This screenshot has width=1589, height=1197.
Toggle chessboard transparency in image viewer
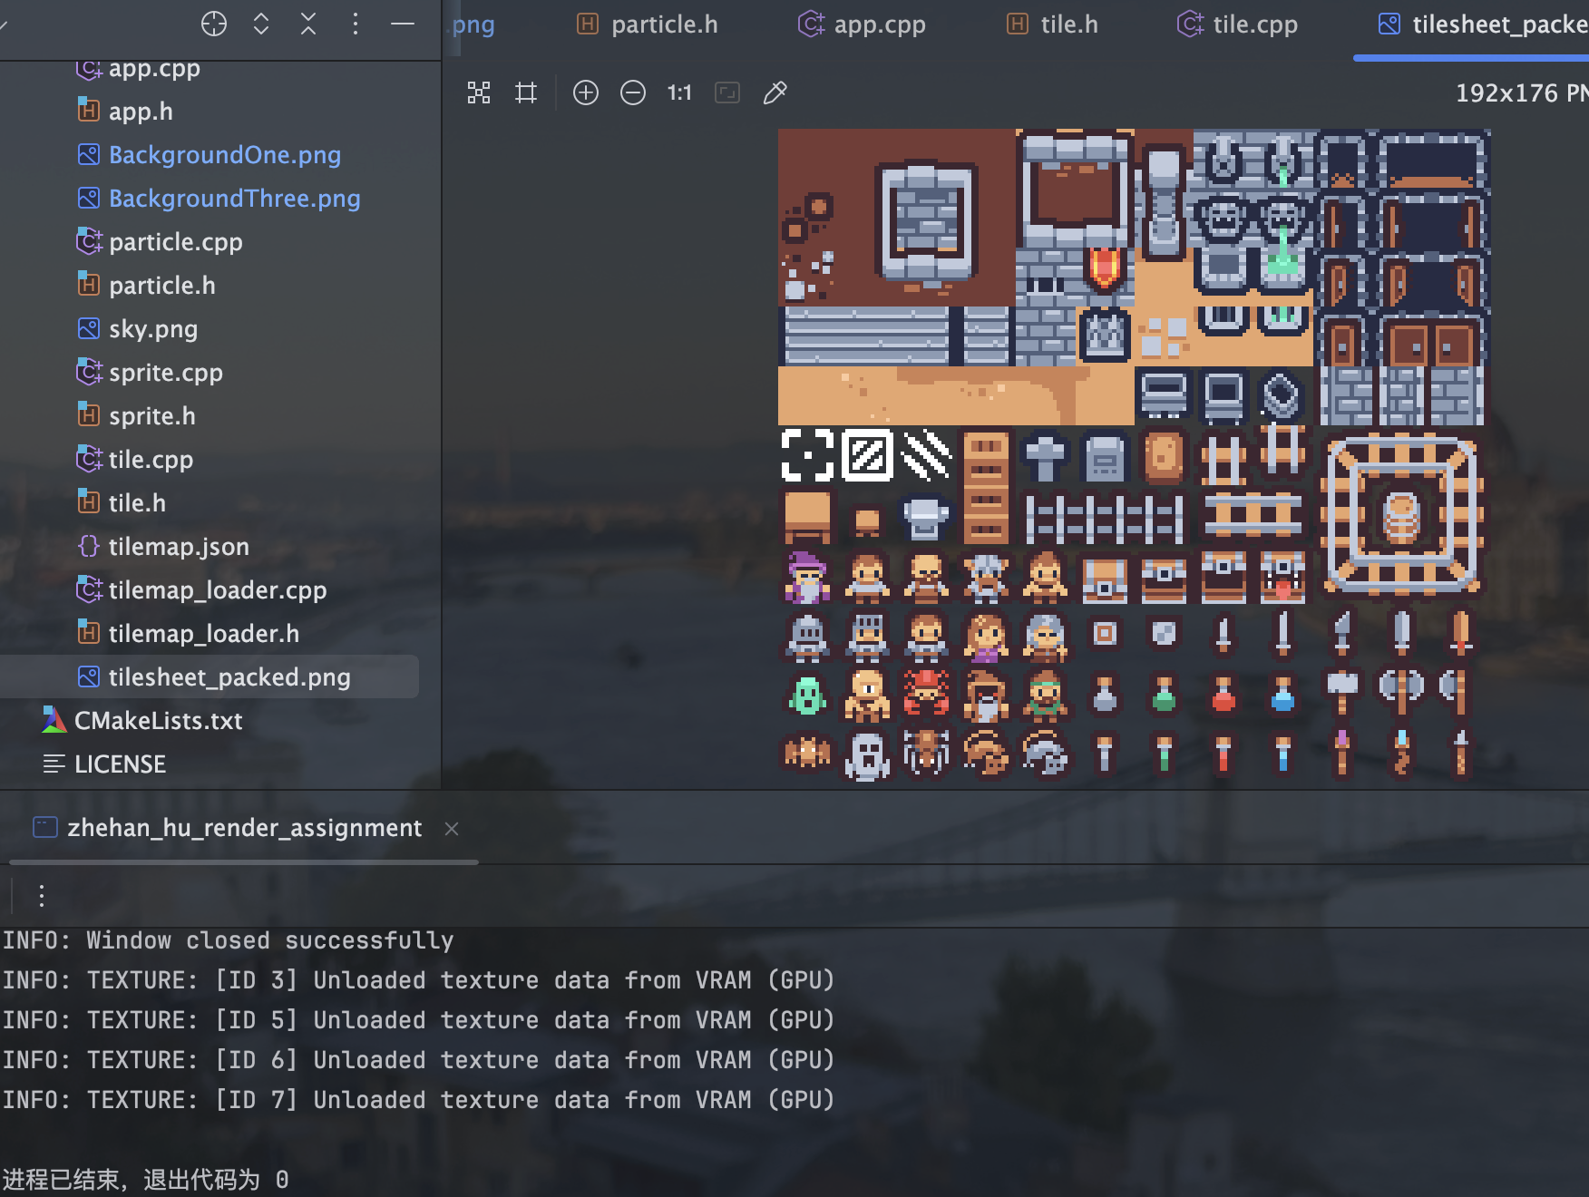click(x=479, y=92)
